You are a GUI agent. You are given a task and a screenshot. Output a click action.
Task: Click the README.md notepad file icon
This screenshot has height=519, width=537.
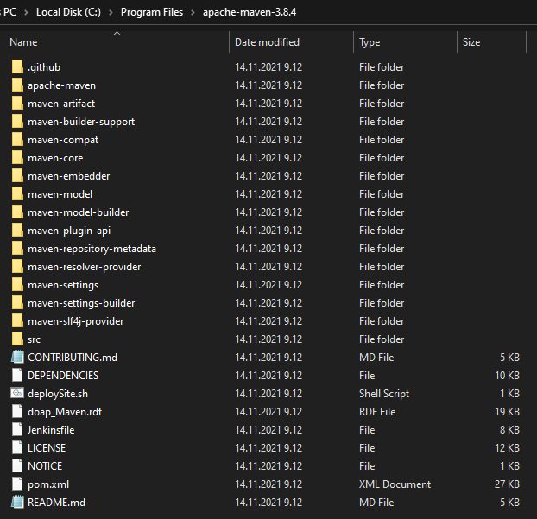17,502
